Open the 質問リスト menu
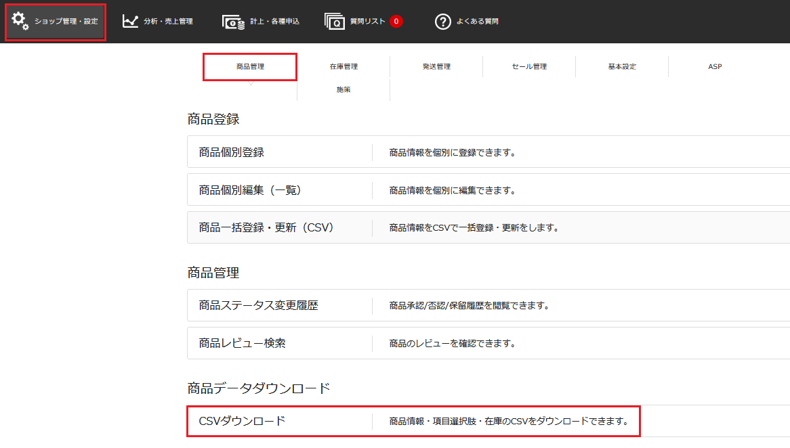The width and height of the screenshot is (790, 448). [364, 22]
